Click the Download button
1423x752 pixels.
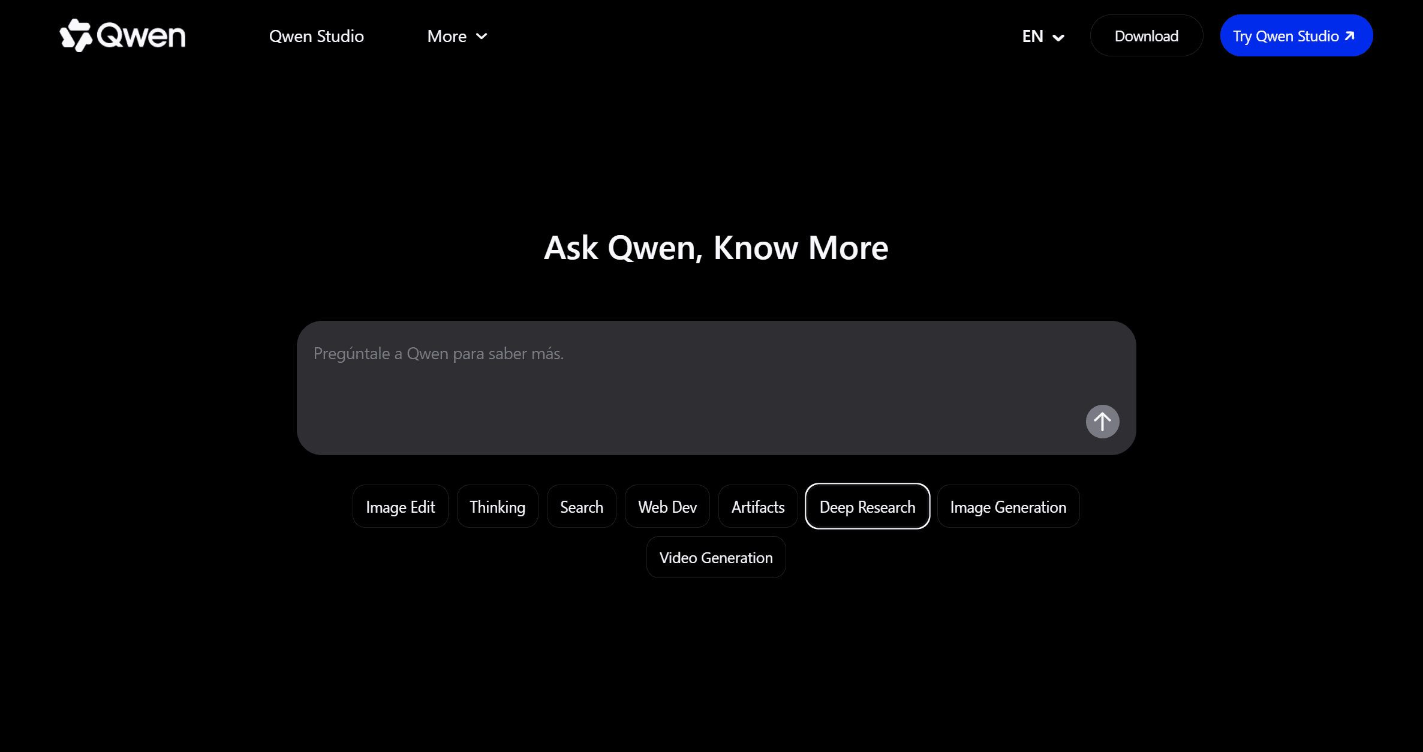tap(1146, 36)
